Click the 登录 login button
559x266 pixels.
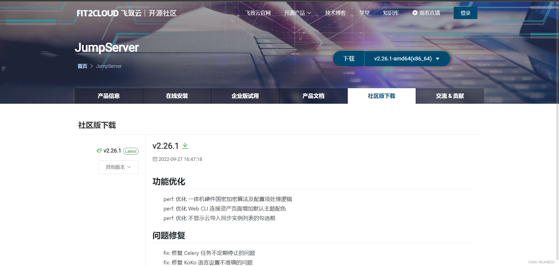pyautogui.click(x=466, y=13)
